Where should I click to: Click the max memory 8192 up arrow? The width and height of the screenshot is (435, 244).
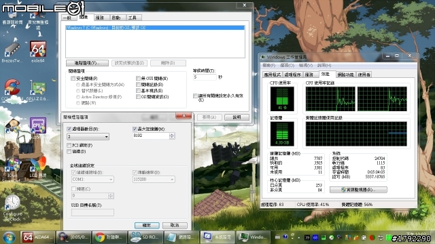tap(172, 134)
